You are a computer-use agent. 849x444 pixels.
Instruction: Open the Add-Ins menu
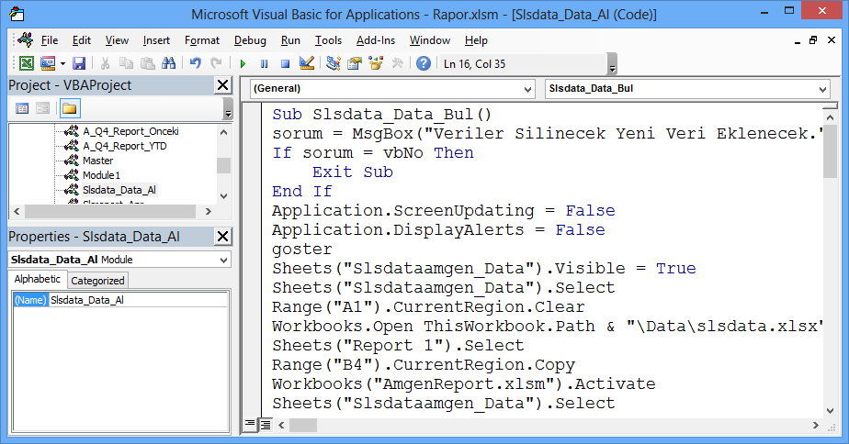point(375,40)
